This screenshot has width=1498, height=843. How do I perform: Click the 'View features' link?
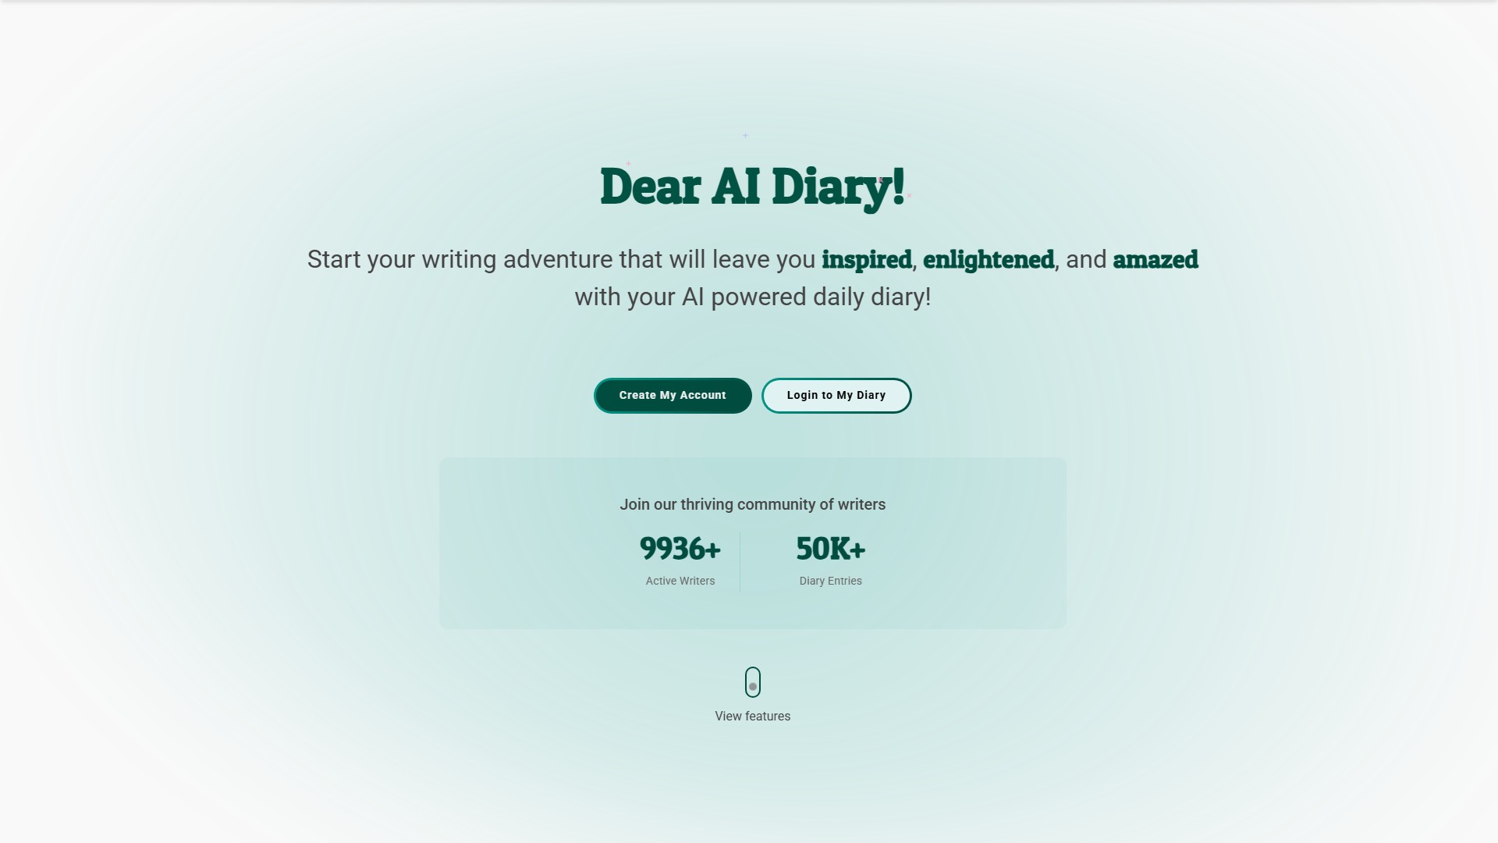click(x=752, y=716)
